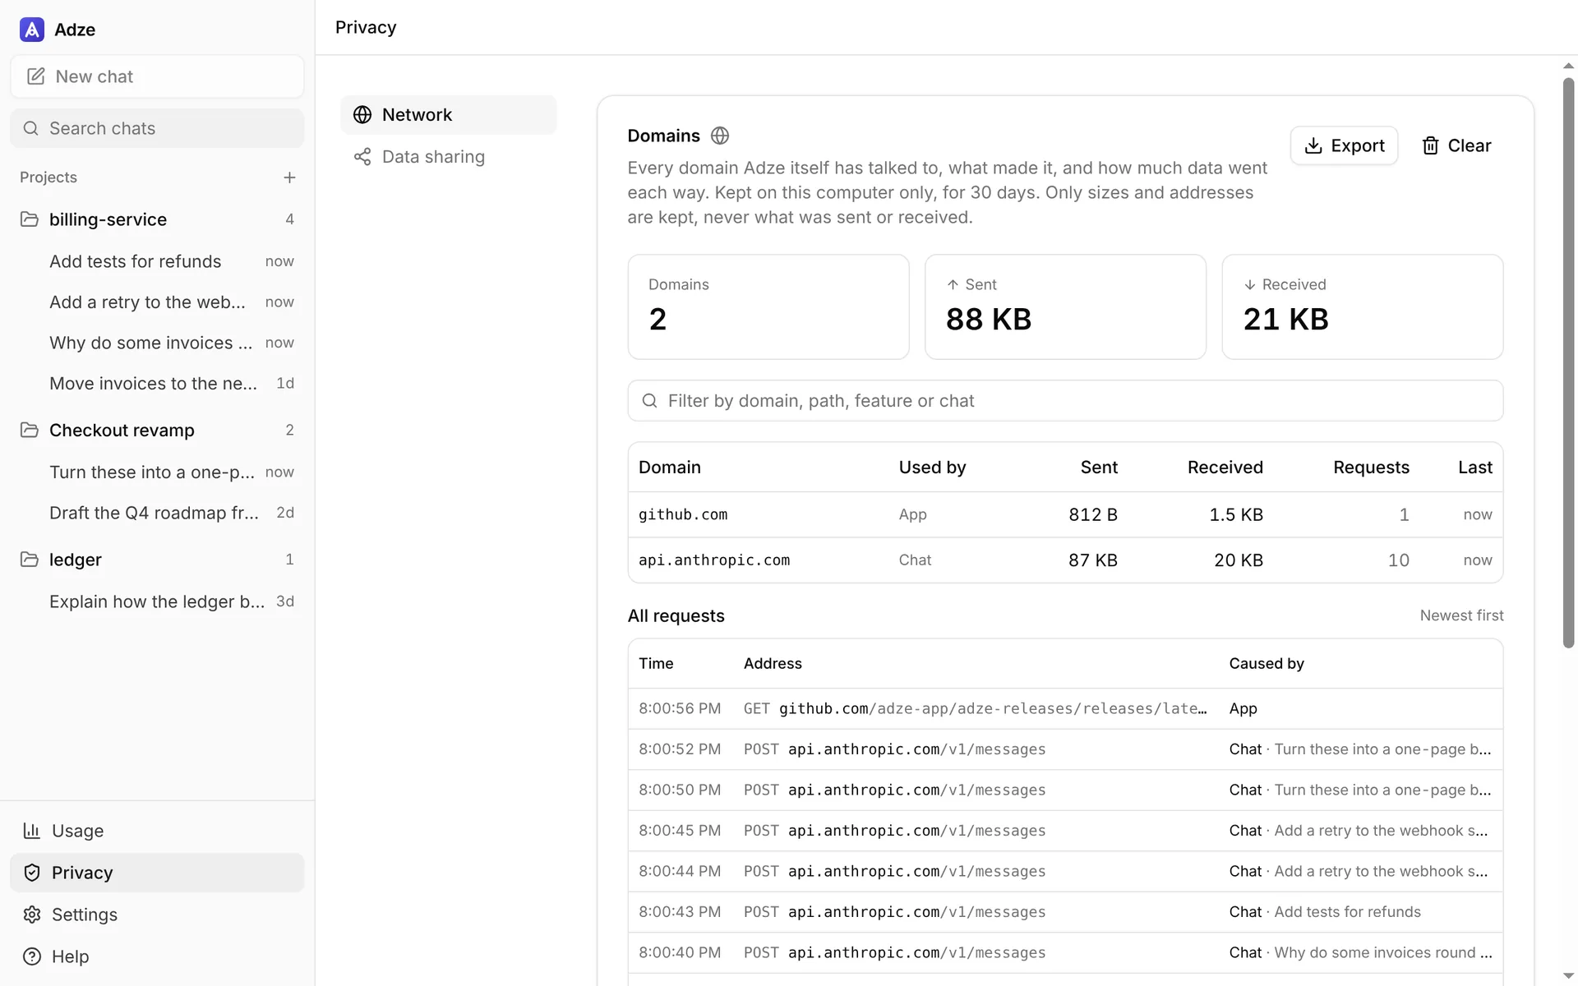Click the billing-service folder icon
The height and width of the screenshot is (986, 1578).
[x=30, y=219]
